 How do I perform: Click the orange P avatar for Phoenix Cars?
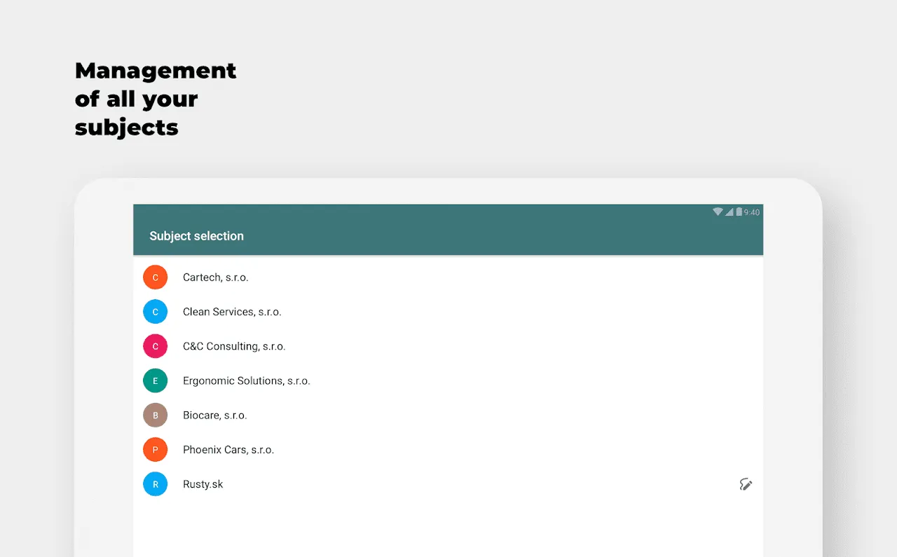pos(156,450)
